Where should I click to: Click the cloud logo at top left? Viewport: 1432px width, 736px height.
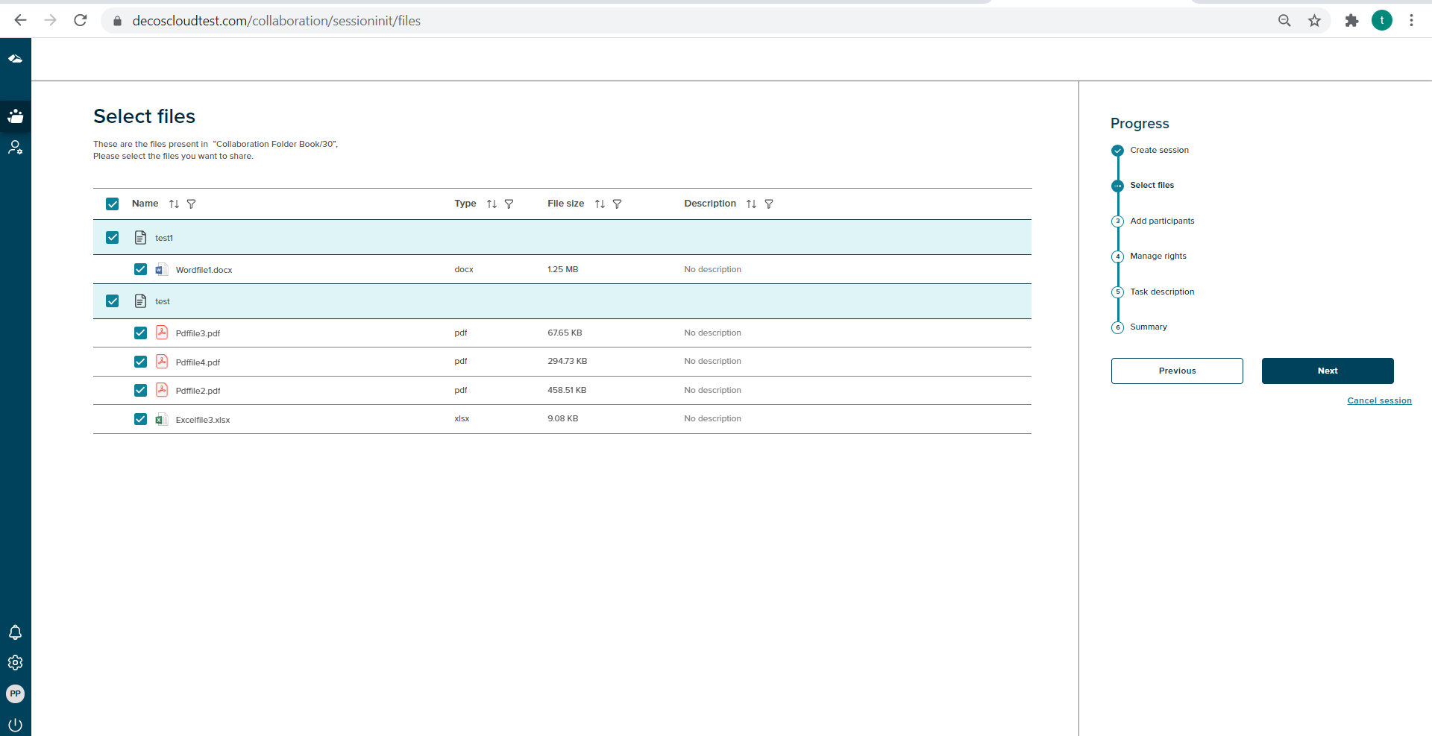[15, 58]
